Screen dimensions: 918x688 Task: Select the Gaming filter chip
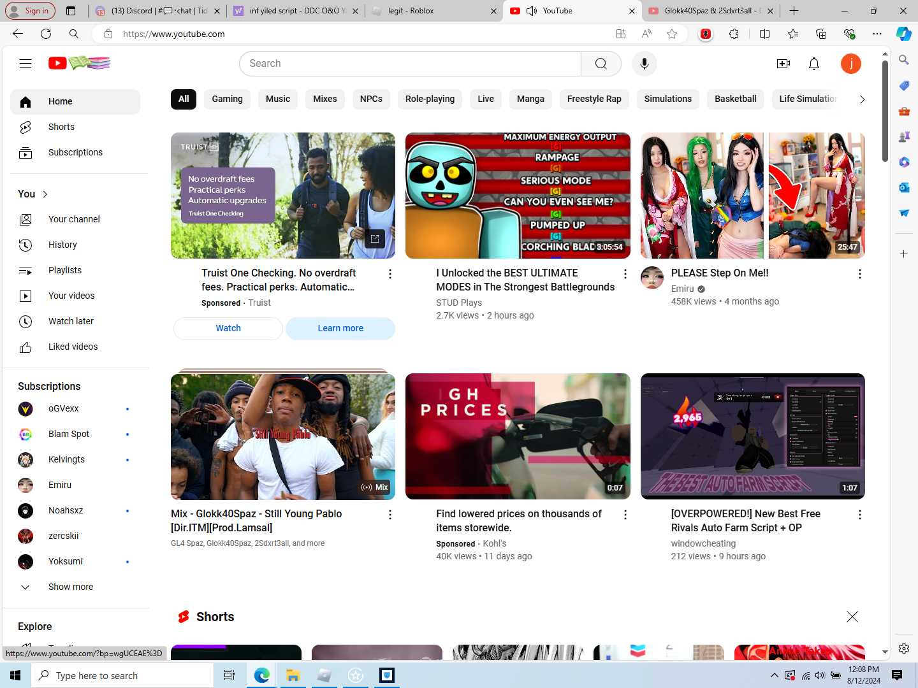point(228,99)
